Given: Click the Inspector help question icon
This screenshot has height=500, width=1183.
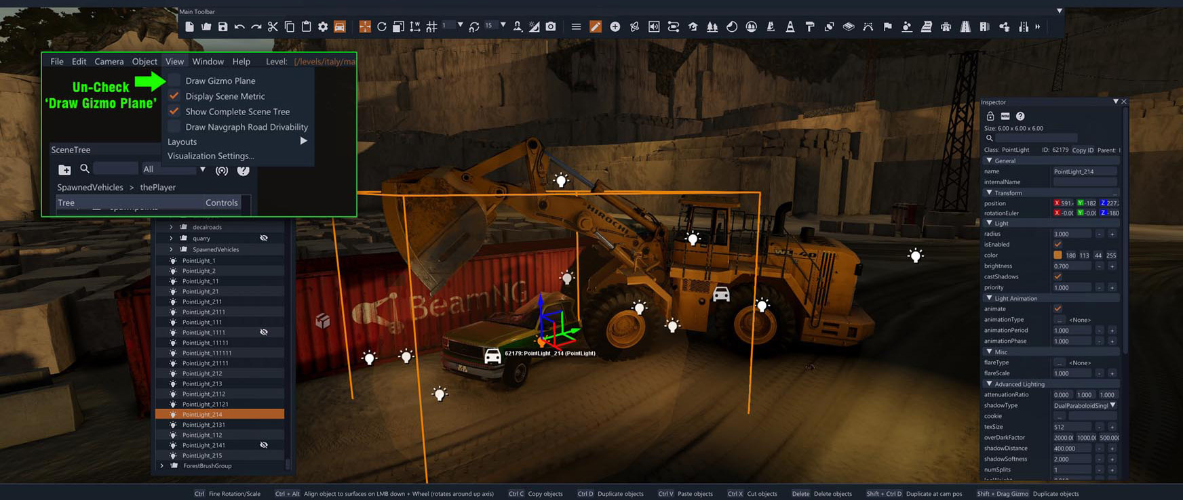Looking at the screenshot, I should click(1020, 117).
